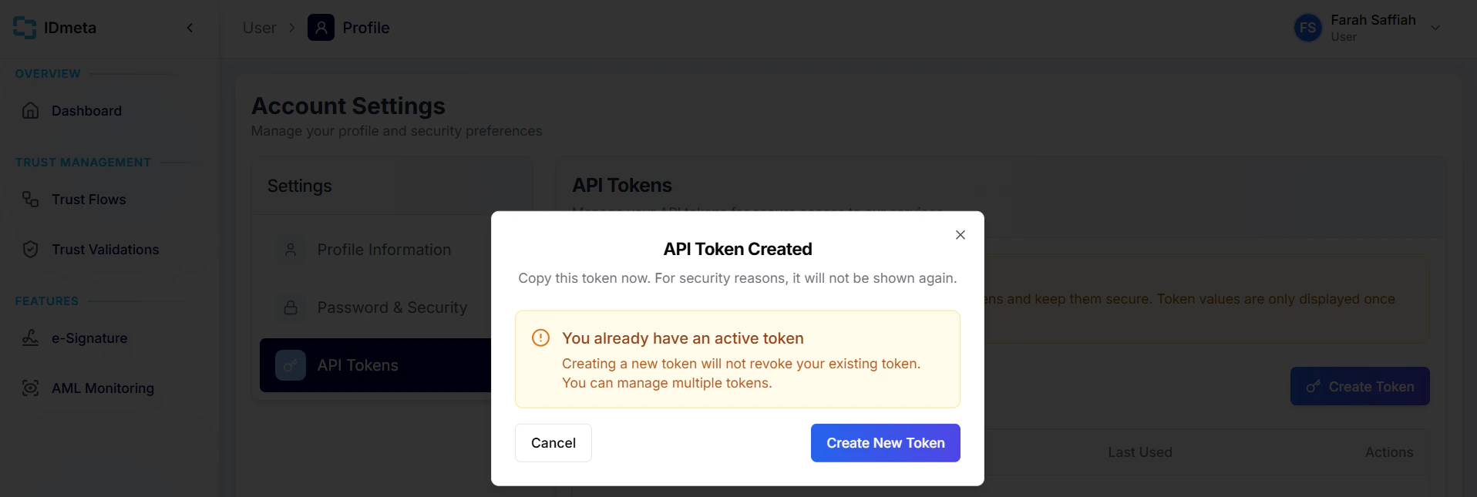Screen dimensions: 1477x497
Task: Open the User breadcrumb link
Action: (x=258, y=28)
